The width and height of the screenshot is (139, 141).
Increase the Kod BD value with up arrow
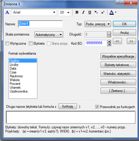coord(109,41)
